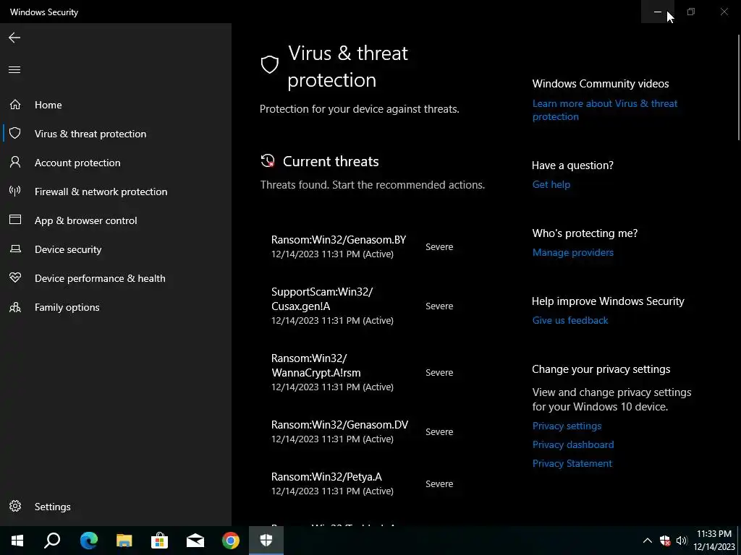741x555 pixels.
Task: Click the Family options people icon
Action: (x=15, y=306)
